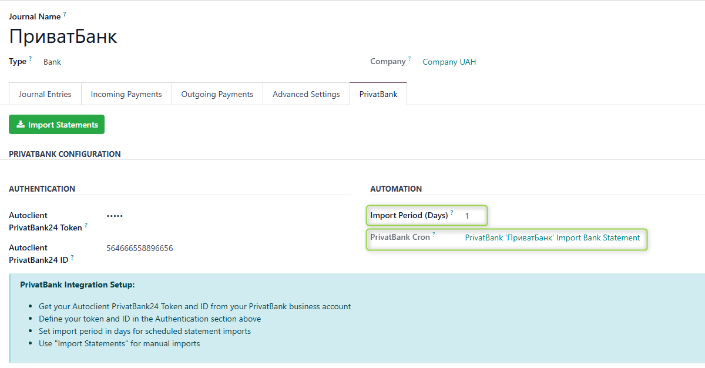
Task: Open the Outgoing Payments tab
Action: click(217, 93)
